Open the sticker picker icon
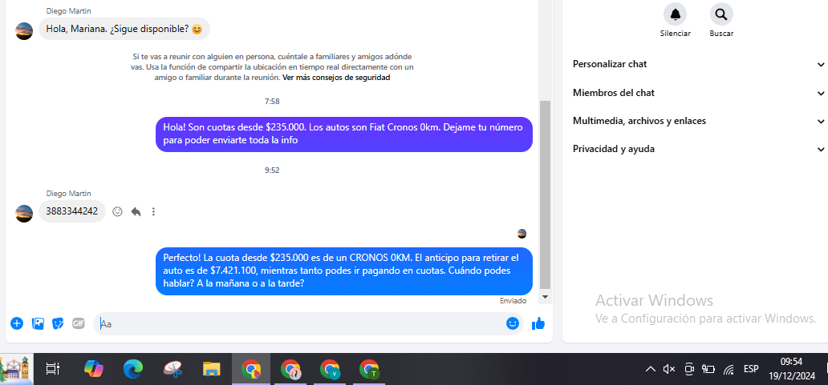Image resolution: width=828 pixels, height=385 pixels. click(x=58, y=323)
